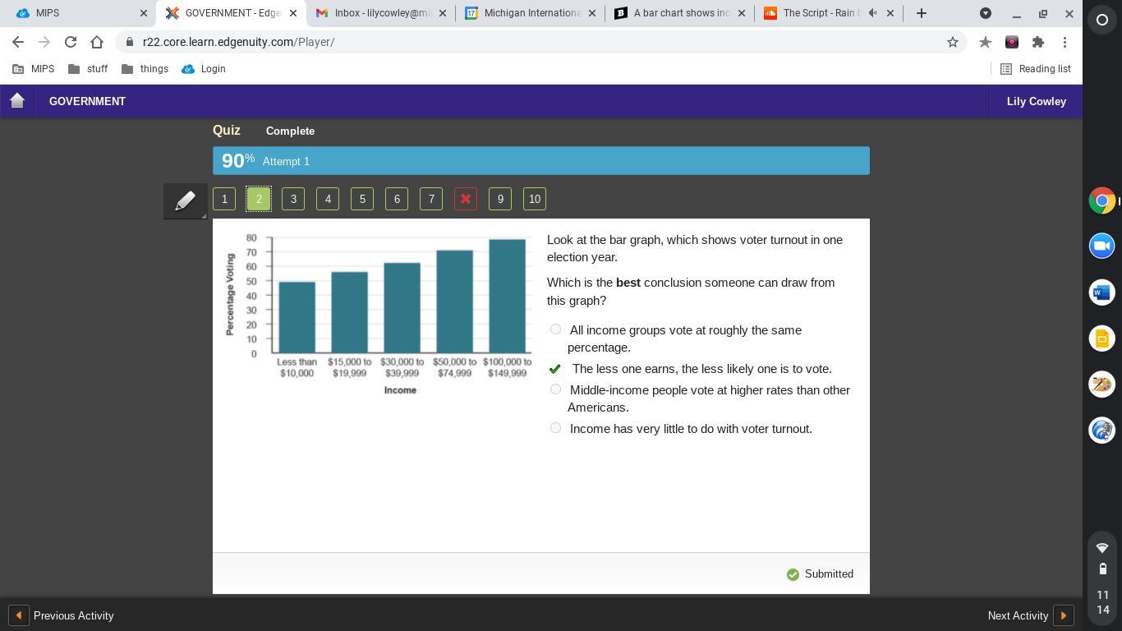Select 'Income has very little' answer
Image resolution: width=1122 pixels, height=631 pixels.
pyautogui.click(x=555, y=428)
